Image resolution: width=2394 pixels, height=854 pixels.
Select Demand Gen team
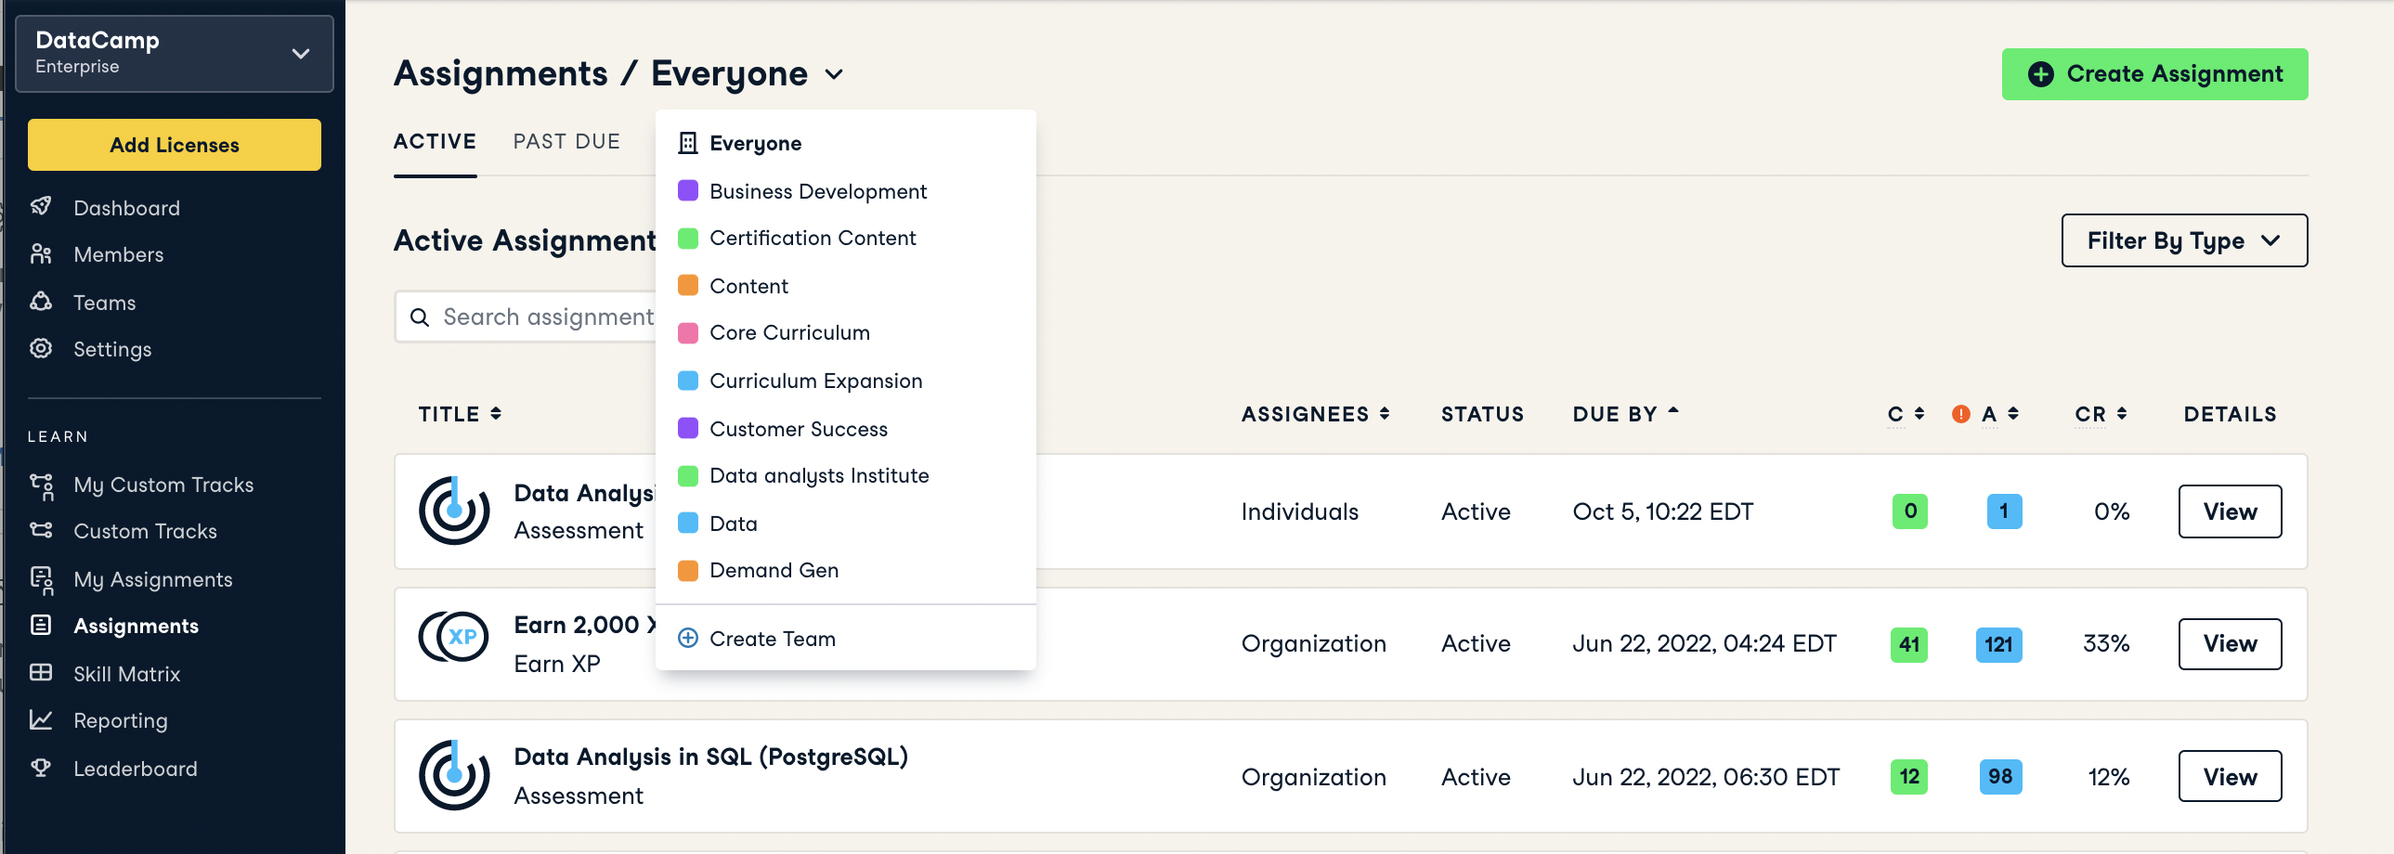tap(846, 571)
